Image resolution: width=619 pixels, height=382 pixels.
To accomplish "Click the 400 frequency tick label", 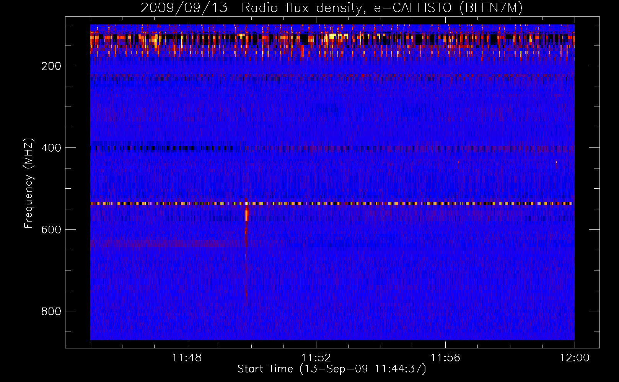I will click(52, 148).
